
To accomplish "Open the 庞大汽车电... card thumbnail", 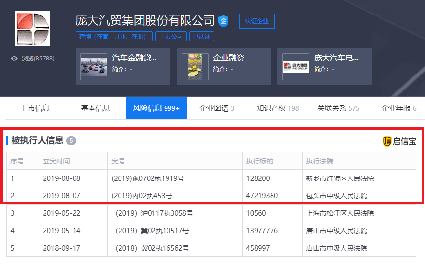I will (x=296, y=67).
